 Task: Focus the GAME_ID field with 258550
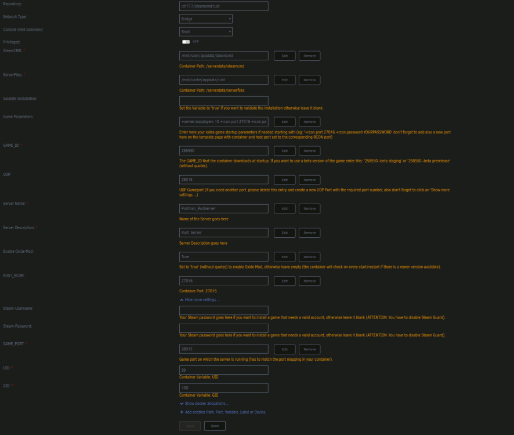point(224,150)
